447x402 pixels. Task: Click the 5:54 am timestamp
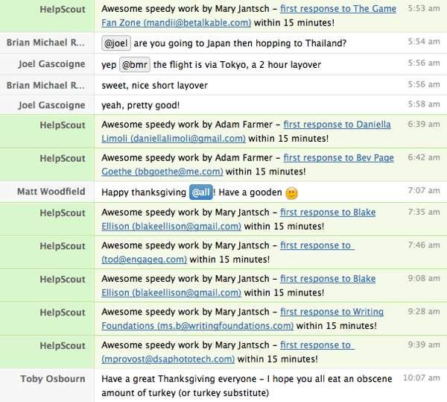[x=424, y=42]
